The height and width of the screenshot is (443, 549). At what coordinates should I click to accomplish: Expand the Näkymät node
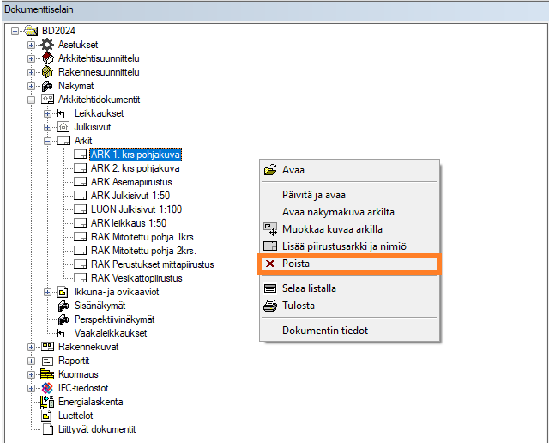point(31,86)
